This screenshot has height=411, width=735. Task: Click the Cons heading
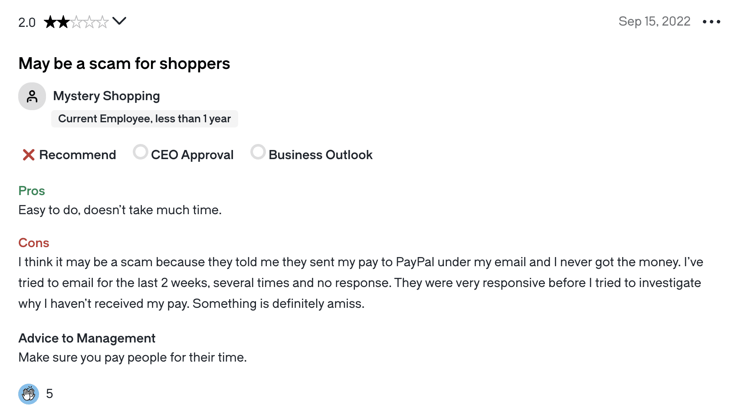34,243
